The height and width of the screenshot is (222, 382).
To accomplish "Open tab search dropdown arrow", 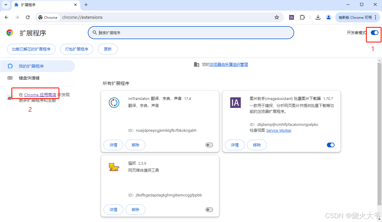I will click(6, 5).
